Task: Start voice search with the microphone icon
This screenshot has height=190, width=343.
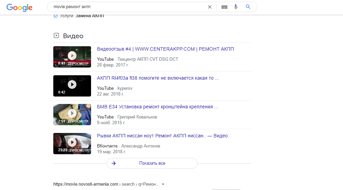Action: [x=236, y=7]
